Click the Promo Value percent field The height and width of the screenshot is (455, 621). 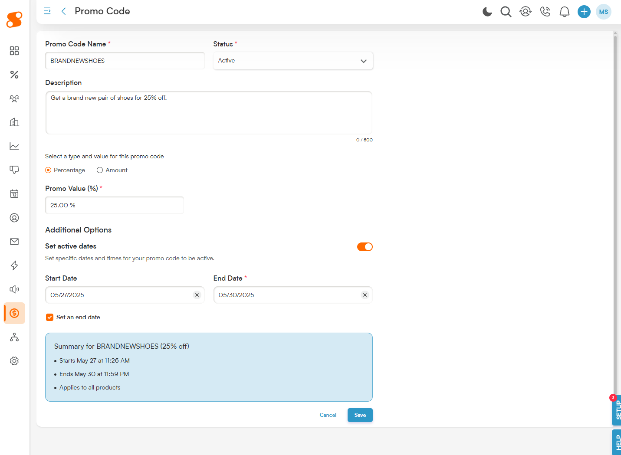(x=115, y=205)
